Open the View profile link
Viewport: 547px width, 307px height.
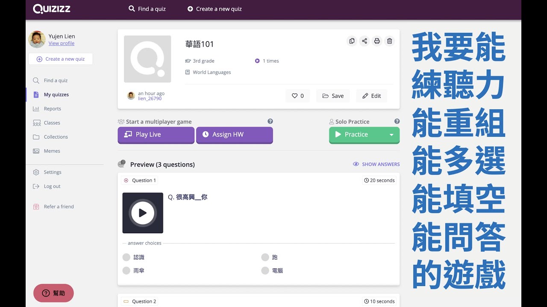tap(62, 43)
